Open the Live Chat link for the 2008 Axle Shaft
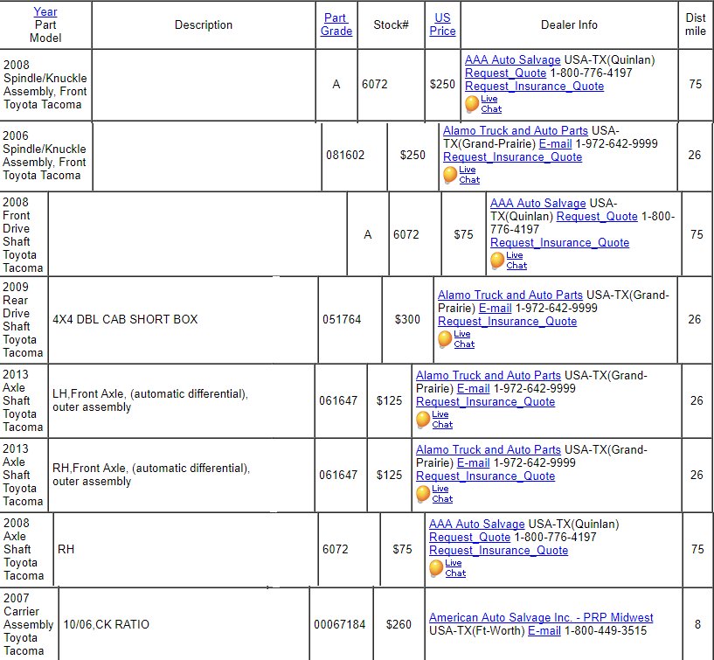This screenshot has width=714, height=660. pyautogui.click(x=455, y=568)
